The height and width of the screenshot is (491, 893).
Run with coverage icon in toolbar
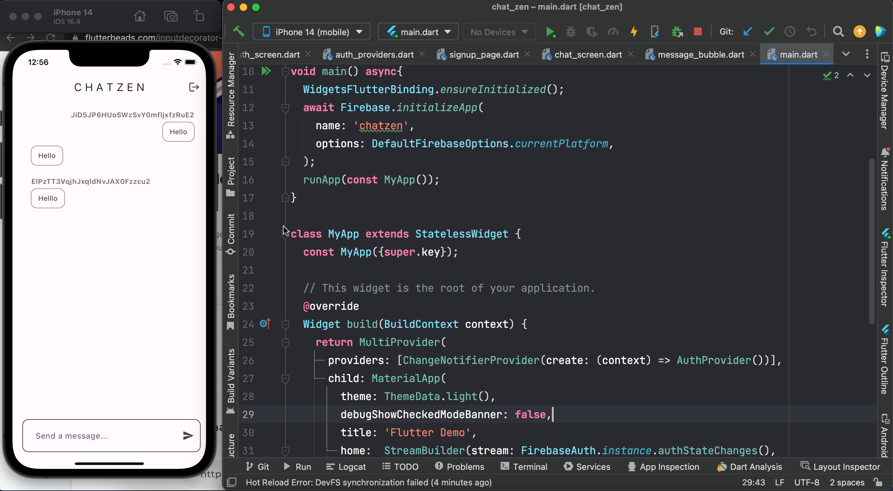(x=592, y=32)
